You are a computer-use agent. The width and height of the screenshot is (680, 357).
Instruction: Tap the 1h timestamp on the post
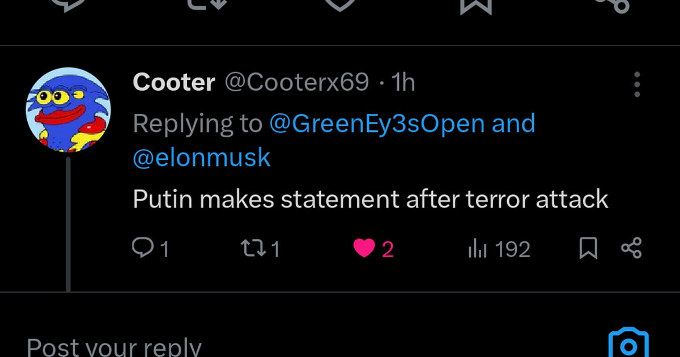pyautogui.click(x=403, y=83)
